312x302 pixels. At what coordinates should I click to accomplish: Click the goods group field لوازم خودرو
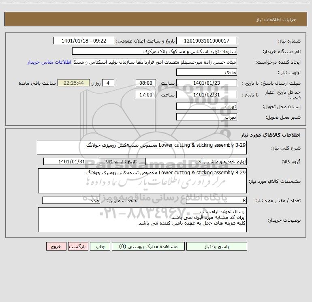[x=196, y=161]
